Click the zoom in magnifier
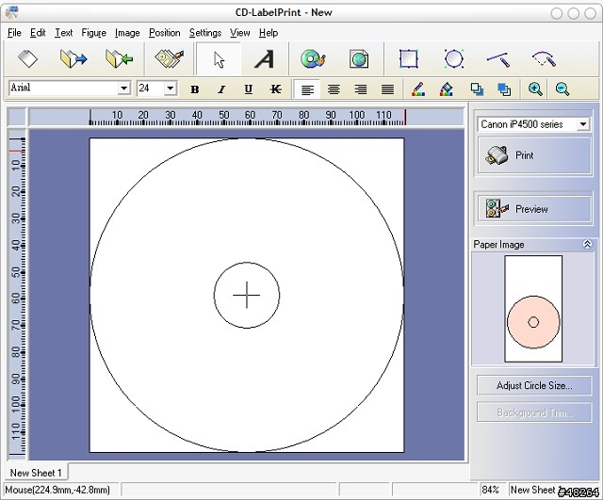This screenshot has width=603, height=500. click(x=535, y=89)
